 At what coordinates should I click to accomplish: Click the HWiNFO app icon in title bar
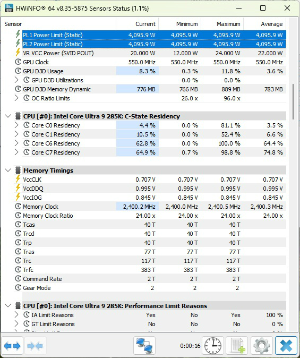click(x=9, y=8)
